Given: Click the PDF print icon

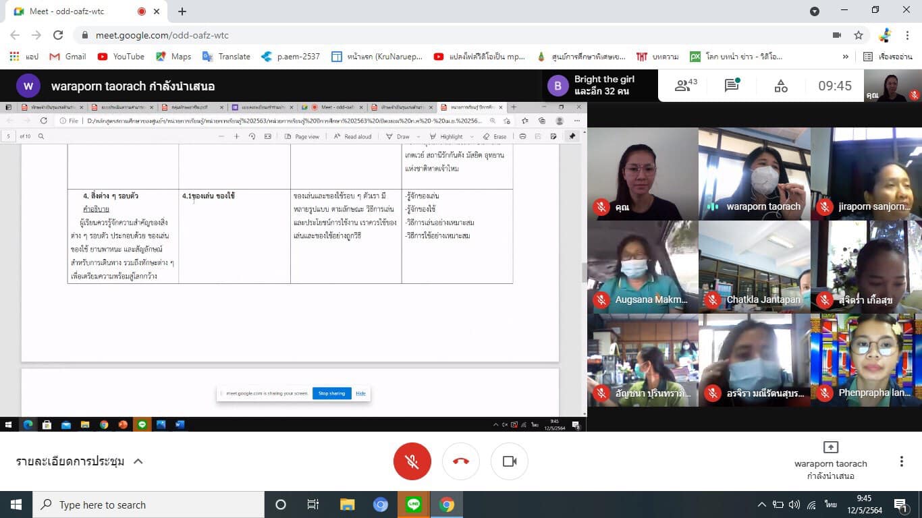Looking at the screenshot, I should 522,136.
